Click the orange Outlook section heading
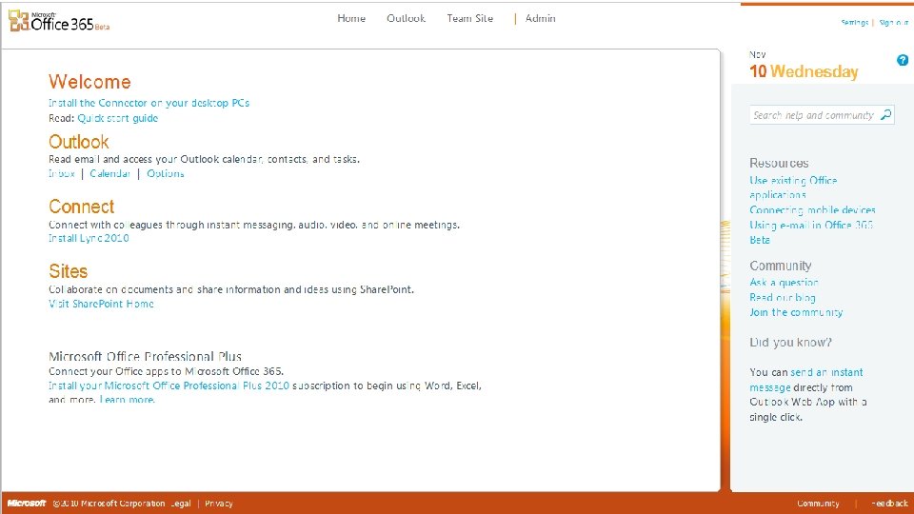The image size is (914, 514). [79, 142]
